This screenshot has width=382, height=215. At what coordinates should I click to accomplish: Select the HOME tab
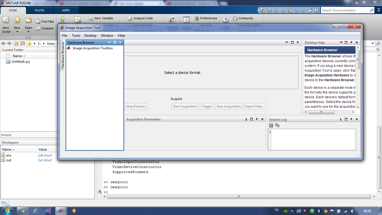[13, 10]
